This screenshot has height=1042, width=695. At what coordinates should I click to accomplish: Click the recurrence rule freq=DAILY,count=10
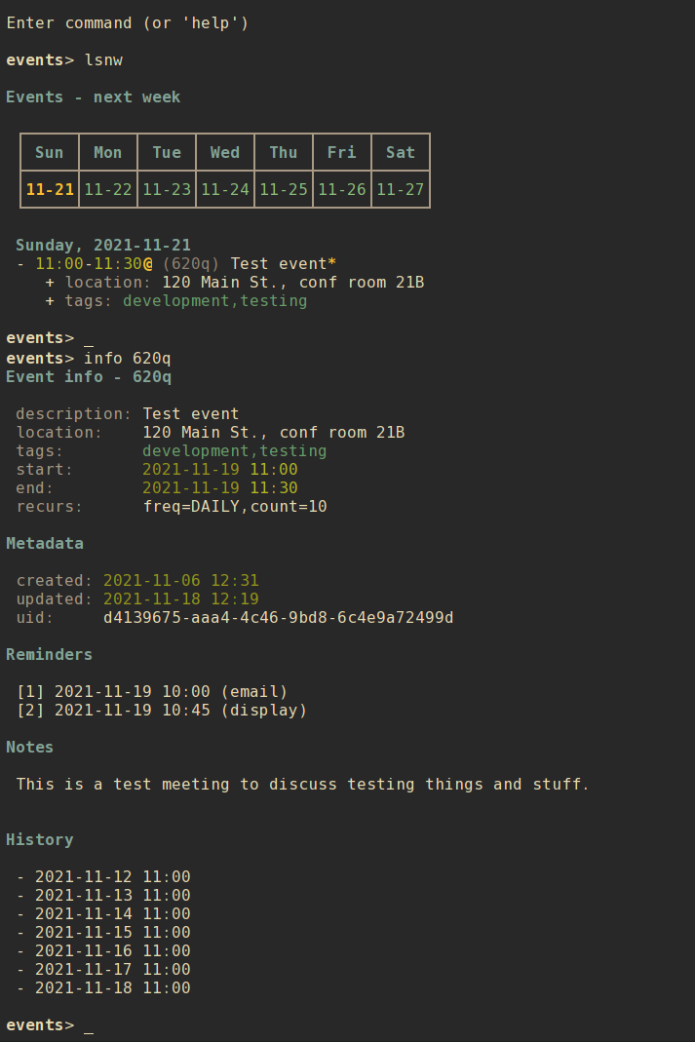point(234,507)
